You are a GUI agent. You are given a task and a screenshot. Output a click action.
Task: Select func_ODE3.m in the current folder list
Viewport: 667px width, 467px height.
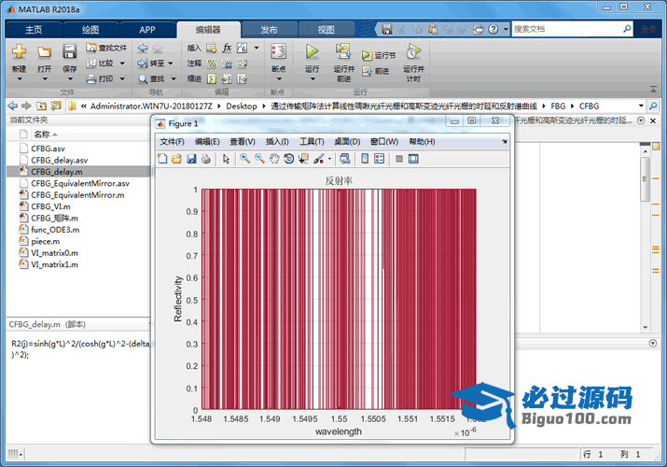pos(55,230)
